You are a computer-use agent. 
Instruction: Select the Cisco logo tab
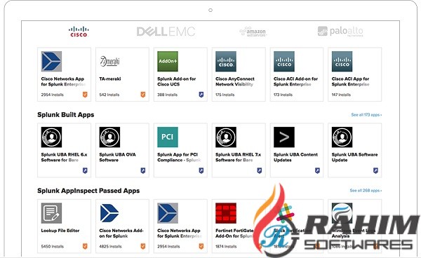pyautogui.click(x=79, y=32)
